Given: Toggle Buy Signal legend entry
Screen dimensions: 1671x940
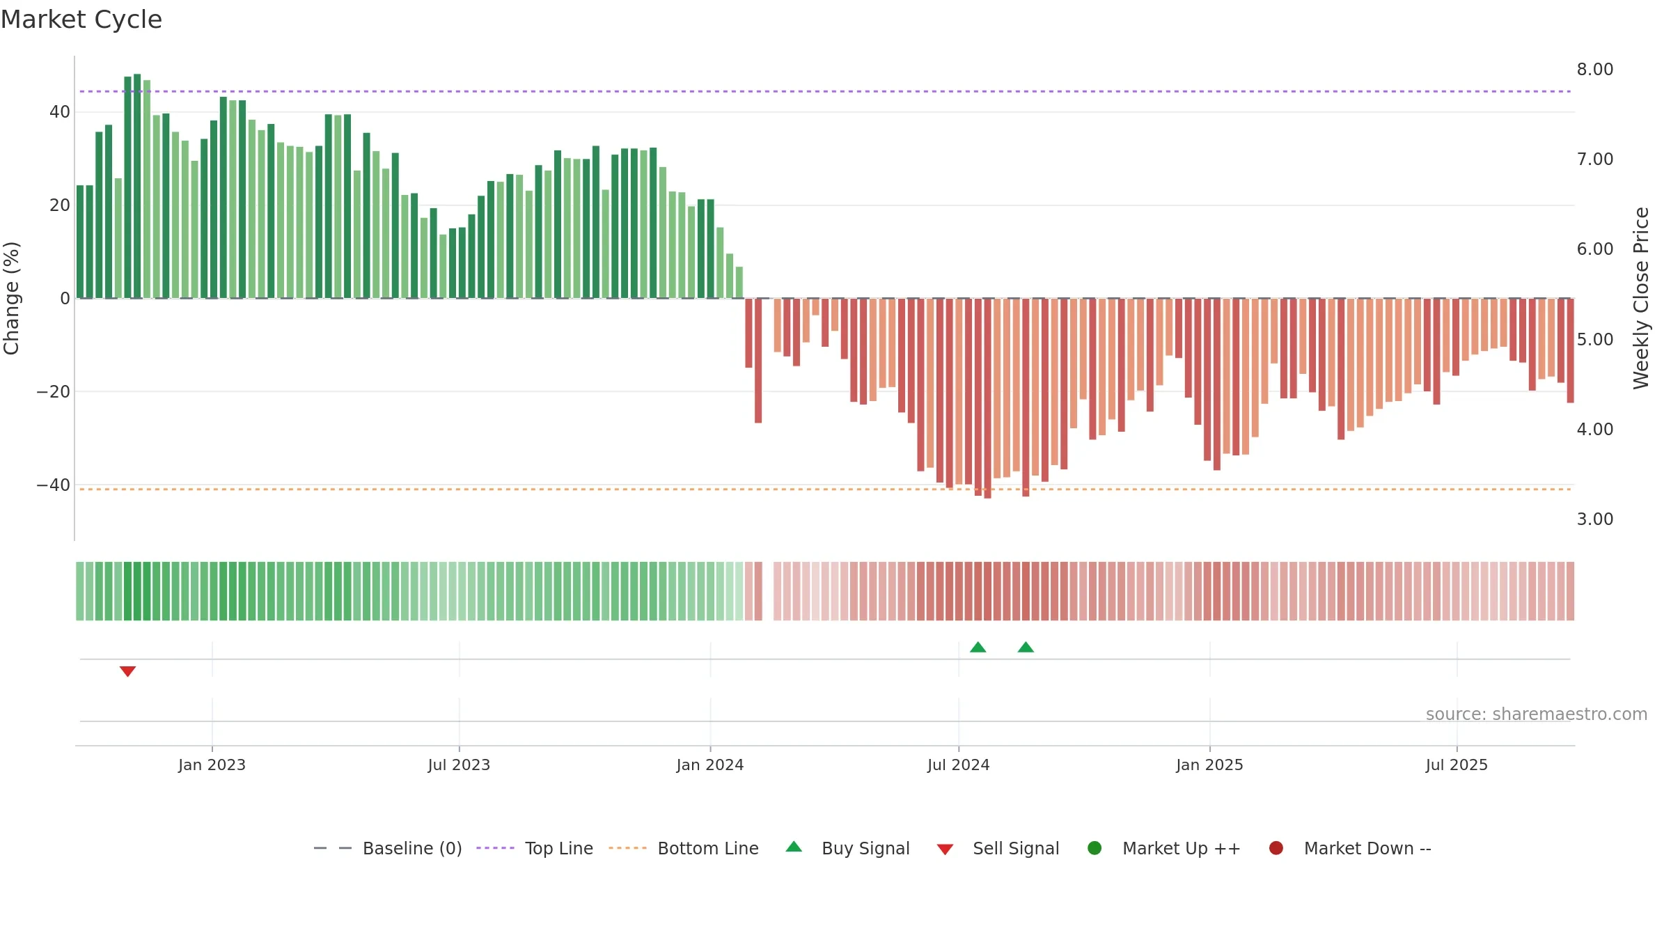Looking at the screenshot, I should tap(847, 848).
